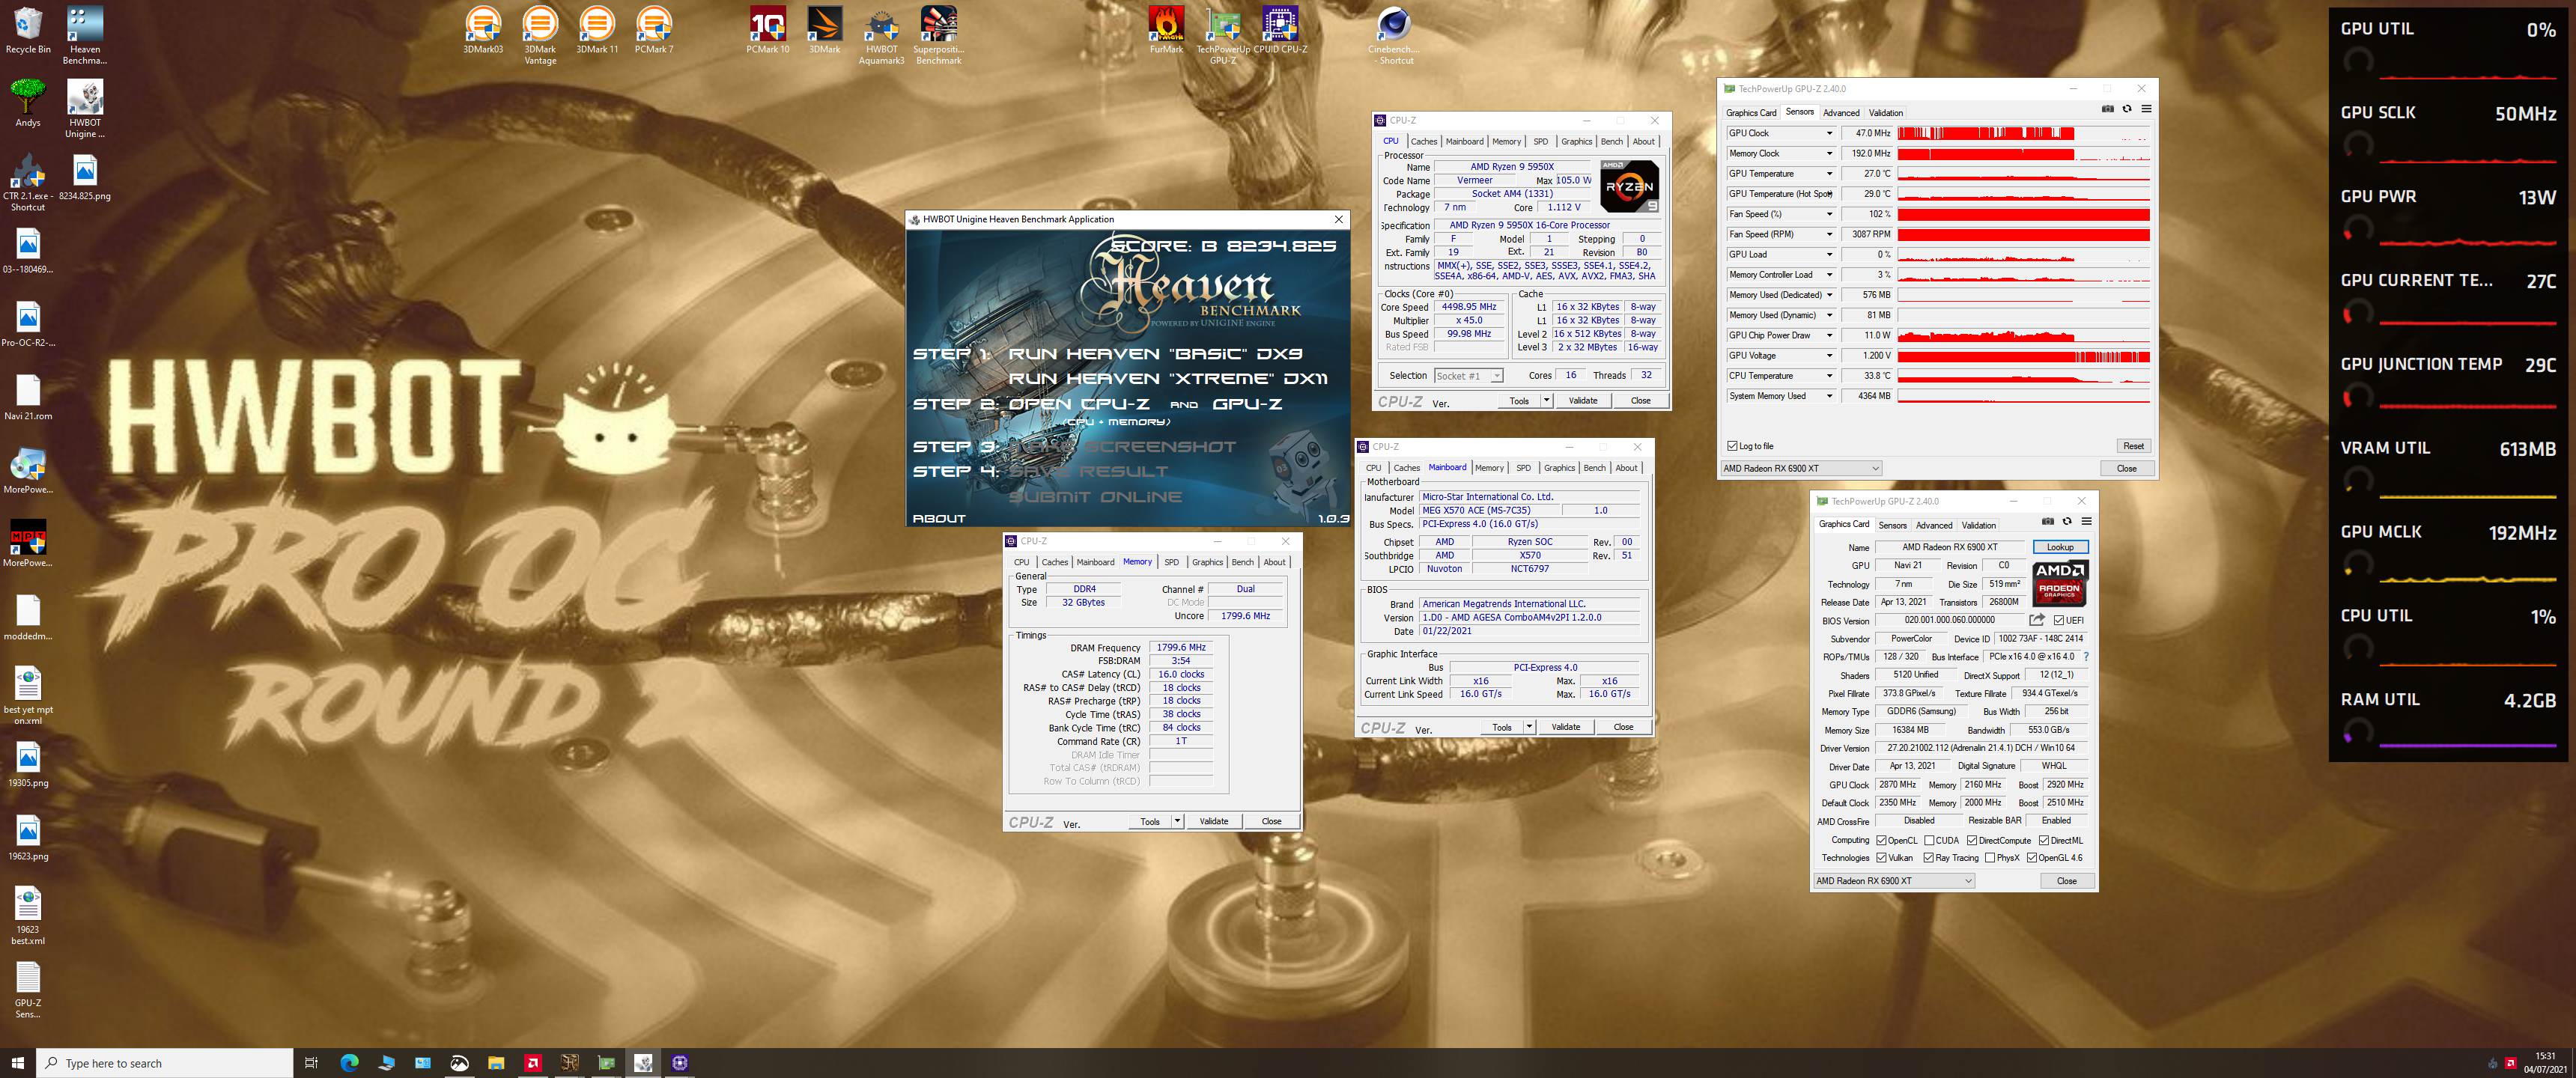Select the Navi 21.rom file
This screenshot has width=2576, height=1078.
(x=28, y=398)
